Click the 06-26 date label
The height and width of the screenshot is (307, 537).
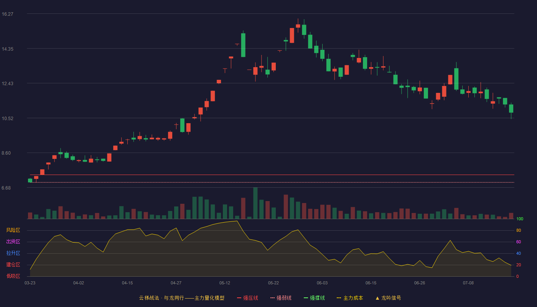[x=420, y=283]
